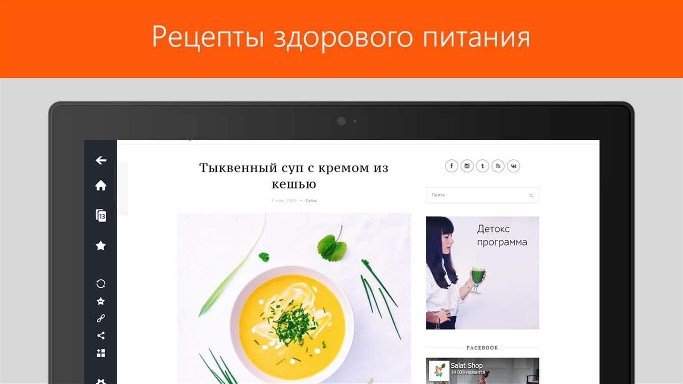Image resolution: width=683 pixels, height=384 pixels.
Task: Open the Instagram circle icon
Action: point(467,166)
